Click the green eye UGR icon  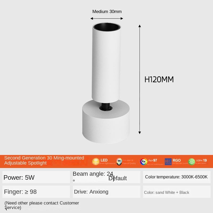click(x=191, y=162)
